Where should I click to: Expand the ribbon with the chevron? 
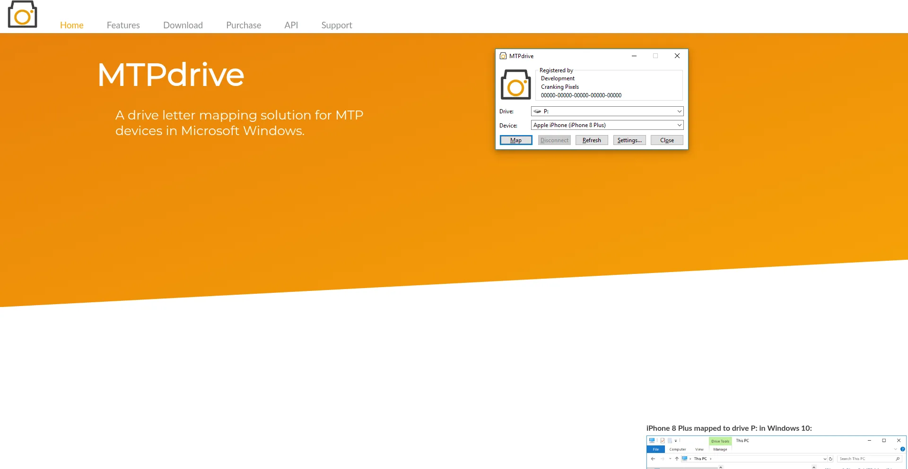(895, 449)
